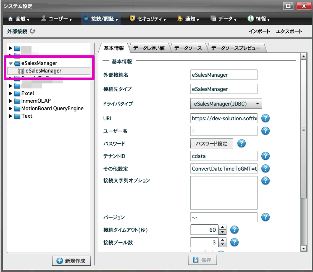This screenshot has width=313, height=272.
Task: Maximize the システム設定 dialog window
Action: 288,6
